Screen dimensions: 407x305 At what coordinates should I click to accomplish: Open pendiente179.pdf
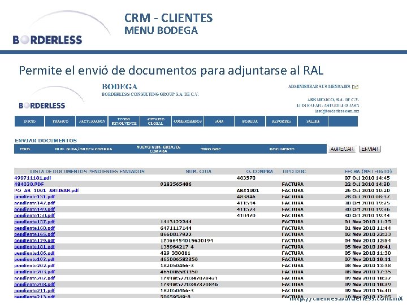34,241
